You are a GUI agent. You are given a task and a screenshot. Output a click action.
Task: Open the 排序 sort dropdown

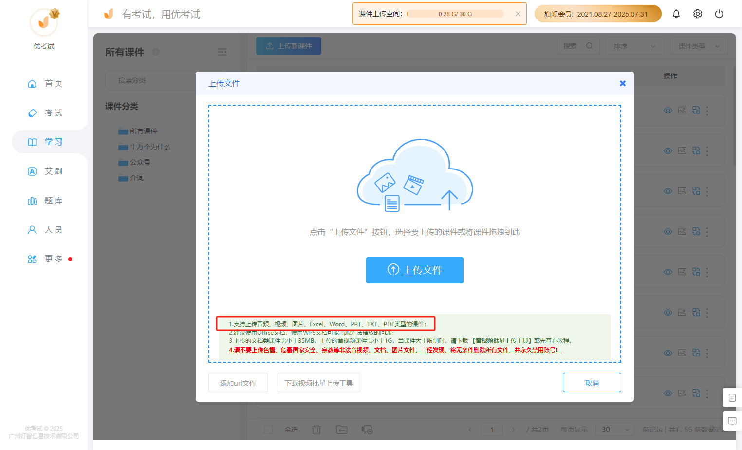click(x=635, y=46)
